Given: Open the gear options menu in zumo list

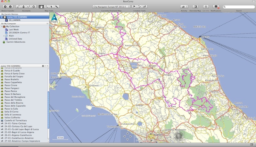Looking at the screenshot, I should 44,66.
